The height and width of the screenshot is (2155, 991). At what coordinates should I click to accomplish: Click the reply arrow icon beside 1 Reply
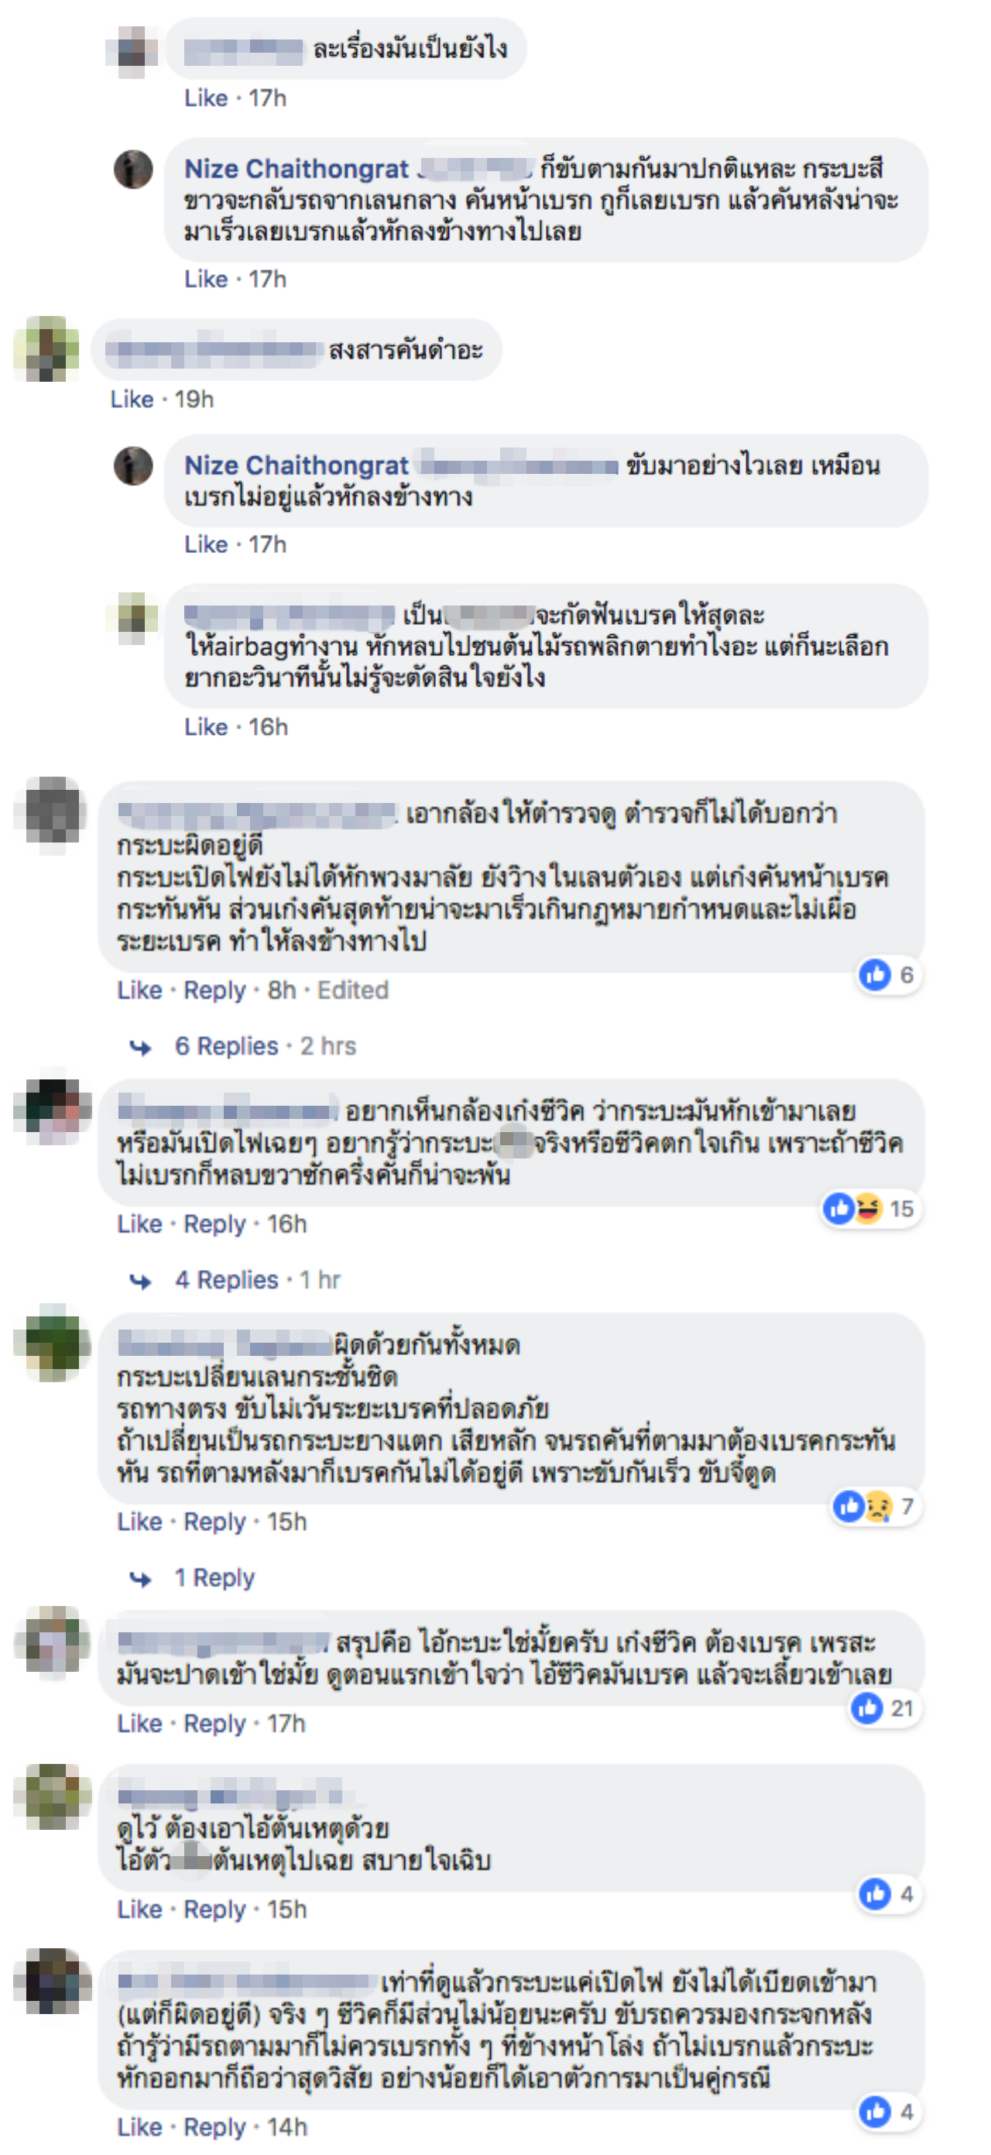(x=140, y=1579)
